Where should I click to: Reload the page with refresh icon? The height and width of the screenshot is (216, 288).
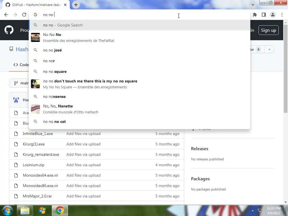(x=24, y=15)
